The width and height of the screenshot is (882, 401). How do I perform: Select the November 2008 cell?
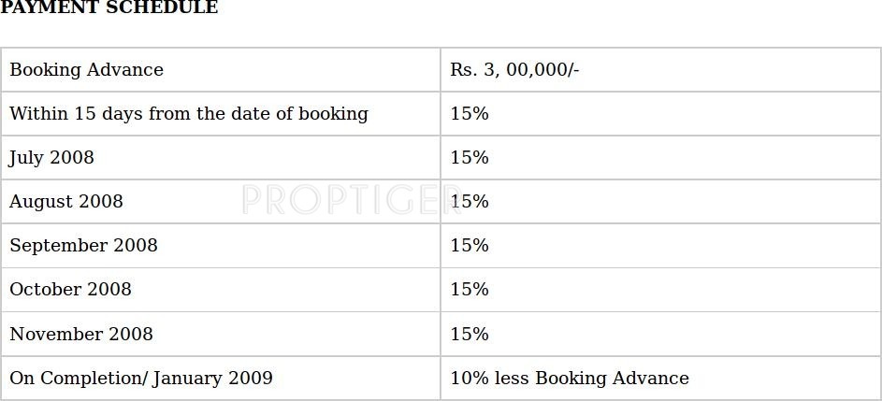click(81, 335)
